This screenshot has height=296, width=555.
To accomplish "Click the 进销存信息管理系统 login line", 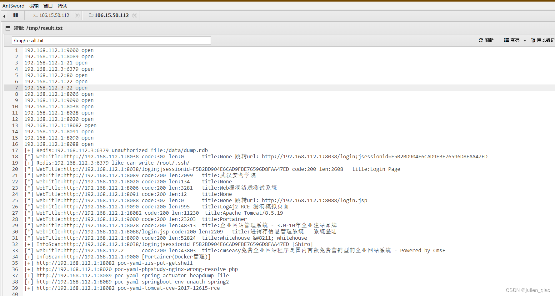I will (x=181, y=232).
